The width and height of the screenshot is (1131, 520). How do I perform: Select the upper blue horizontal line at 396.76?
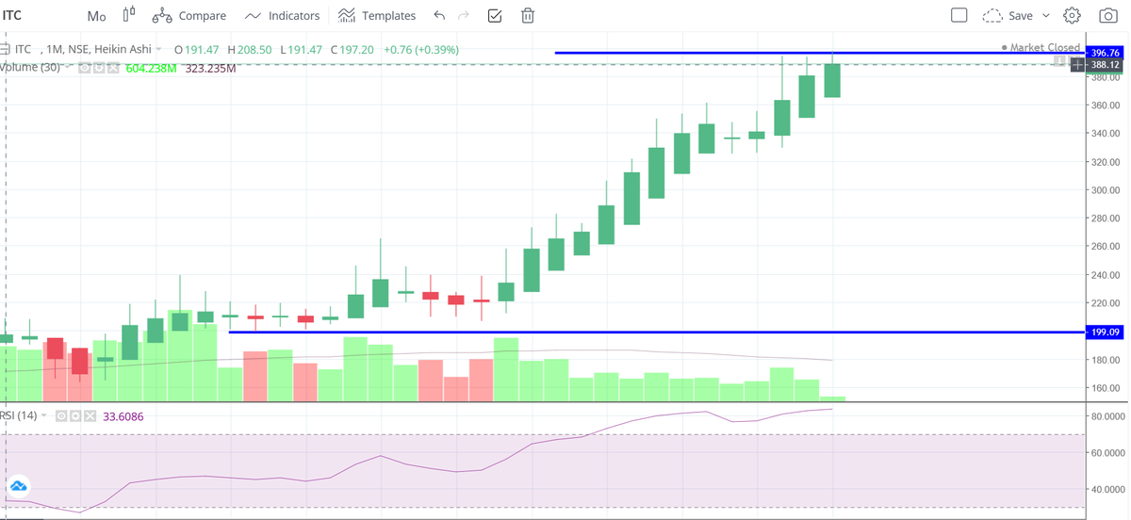tap(820, 53)
